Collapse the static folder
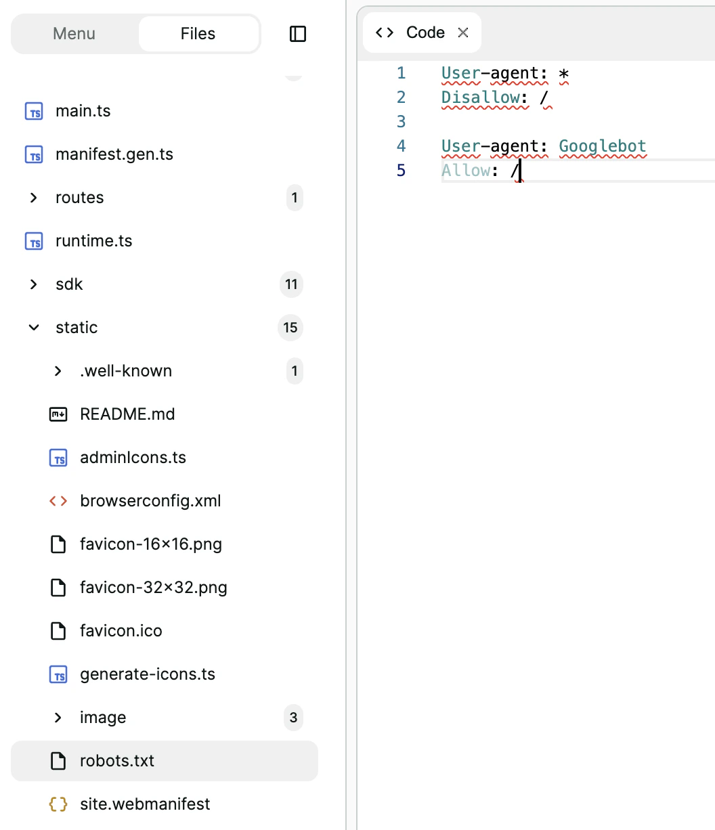The width and height of the screenshot is (715, 830). 34,328
